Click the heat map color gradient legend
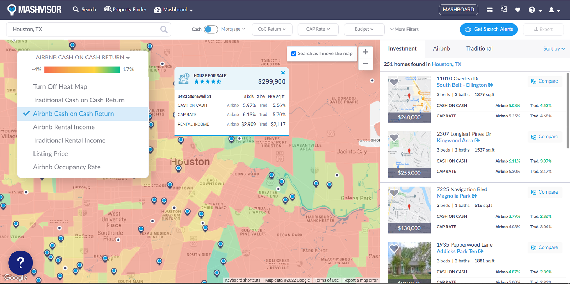This screenshot has height=284, width=570. 82,69
